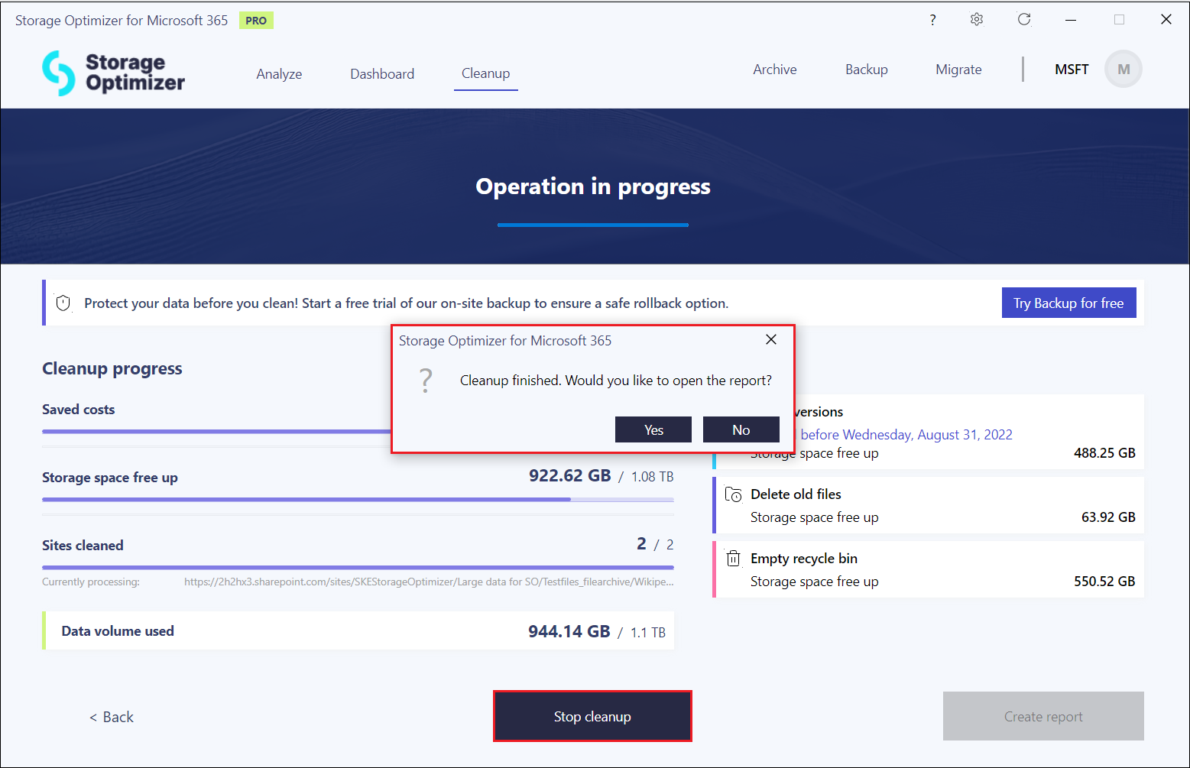The image size is (1190, 768).
Task: Click the Create report button
Action: point(1043,716)
